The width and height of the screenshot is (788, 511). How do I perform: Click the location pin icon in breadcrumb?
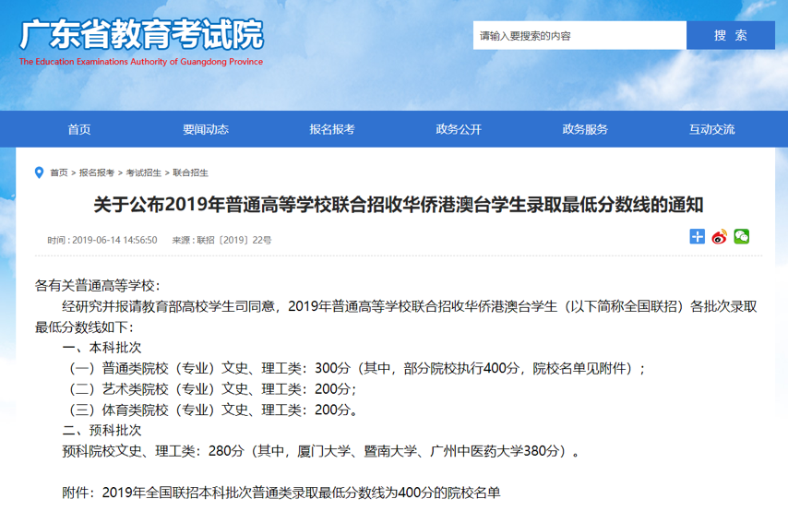39,172
